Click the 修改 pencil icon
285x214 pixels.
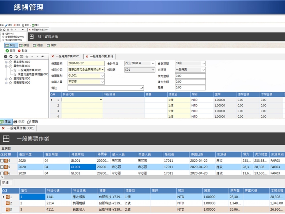6,25
